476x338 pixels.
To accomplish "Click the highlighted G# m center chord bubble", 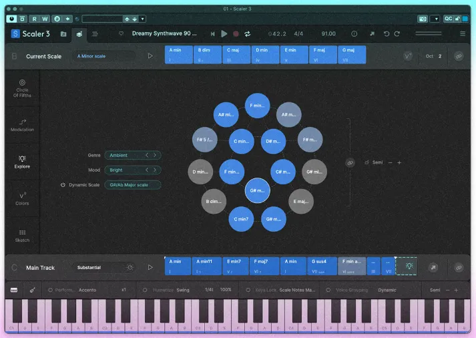I will 258,190.
